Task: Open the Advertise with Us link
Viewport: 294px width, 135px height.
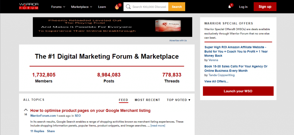Action: [x=178, y=40]
